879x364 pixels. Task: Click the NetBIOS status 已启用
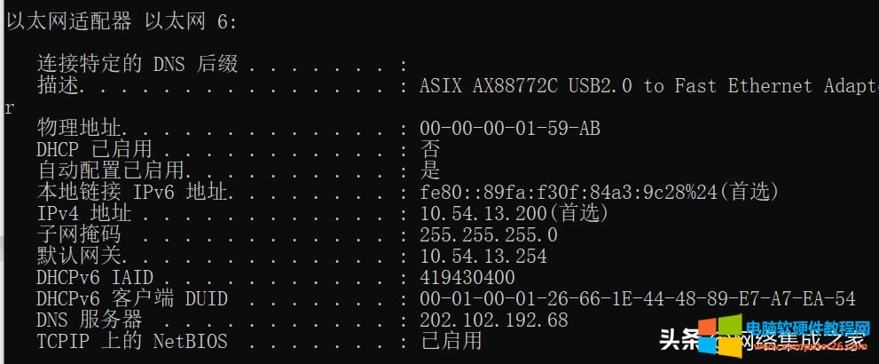[x=451, y=341]
